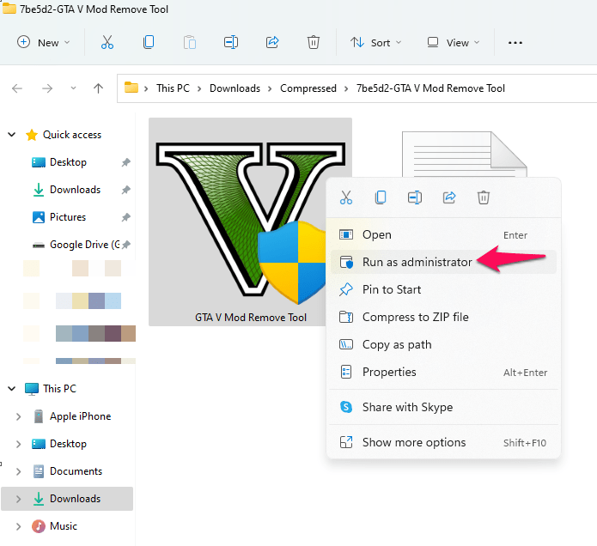Click Compressed in the address breadcrumb

pyautogui.click(x=308, y=88)
